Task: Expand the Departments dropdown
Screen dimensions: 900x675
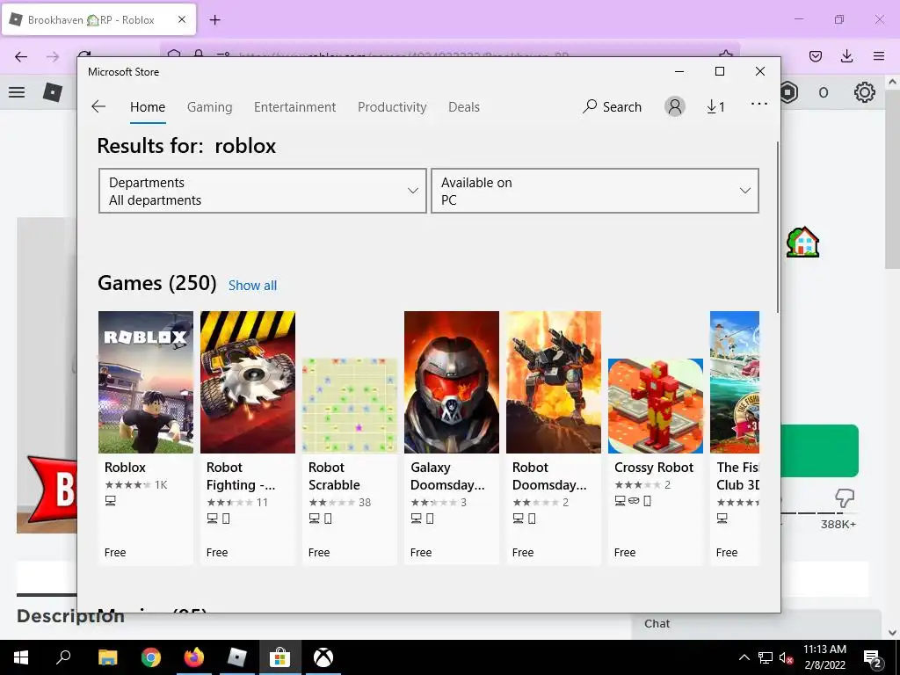Action: 263,191
